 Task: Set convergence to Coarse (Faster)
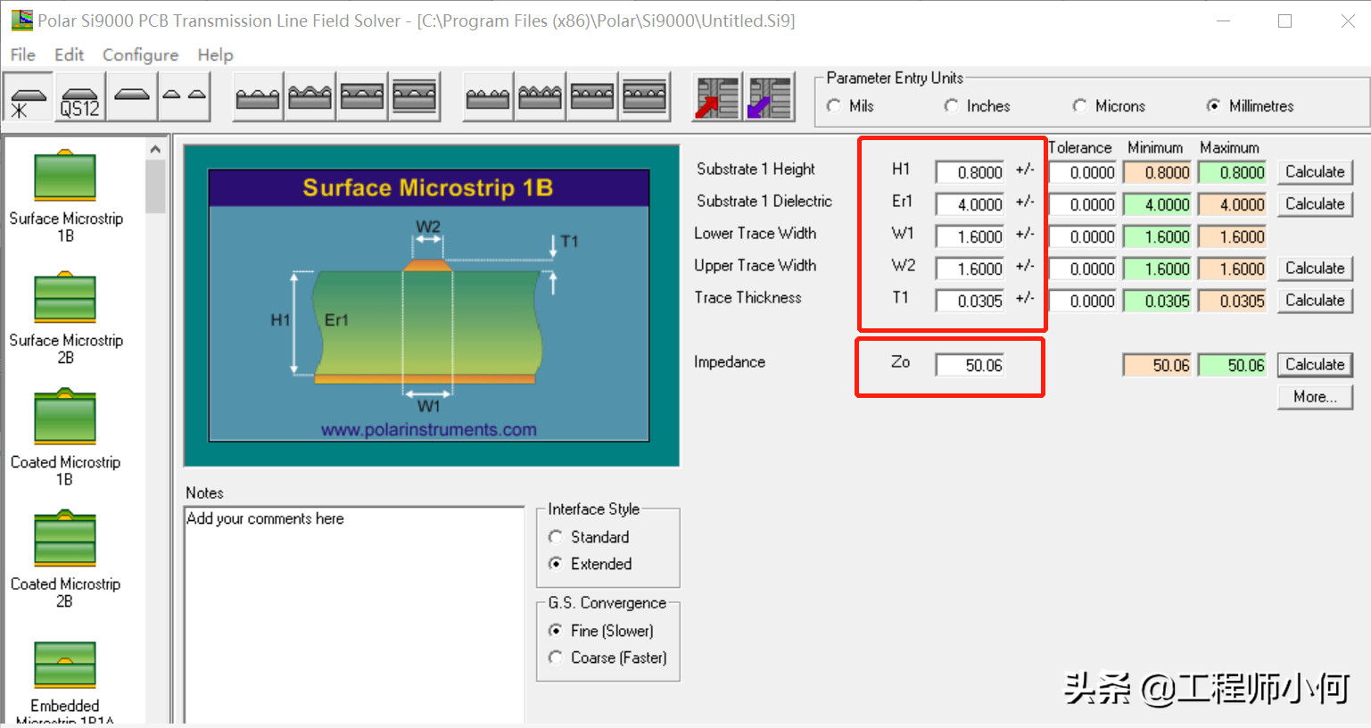pos(608,658)
